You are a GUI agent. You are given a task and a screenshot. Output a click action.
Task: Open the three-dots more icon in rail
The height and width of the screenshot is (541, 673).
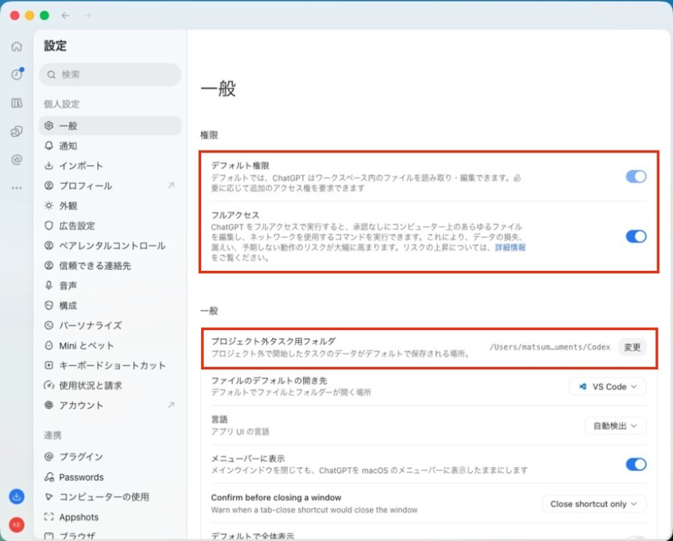pyautogui.click(x=16, y=188)
